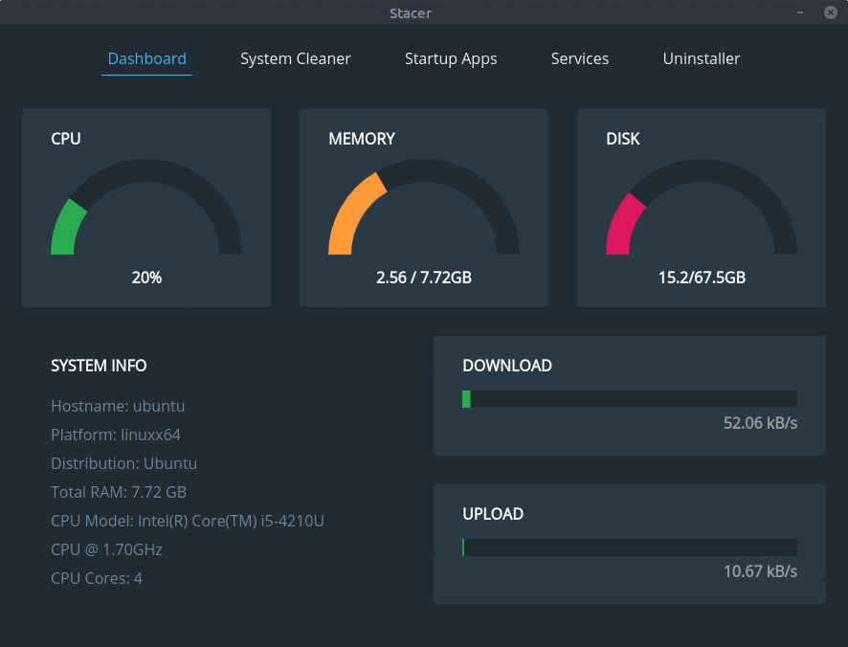This screenshot has height=647, width=848.
Task: Open the System Cleaner tab
Action: 295,58
